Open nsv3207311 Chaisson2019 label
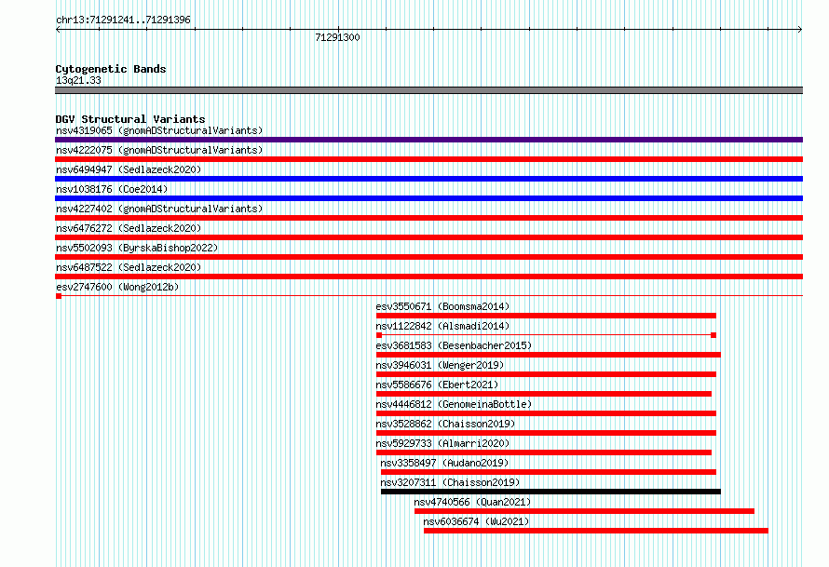This screenshot has height=567, width=829. (x=450, y=482)
